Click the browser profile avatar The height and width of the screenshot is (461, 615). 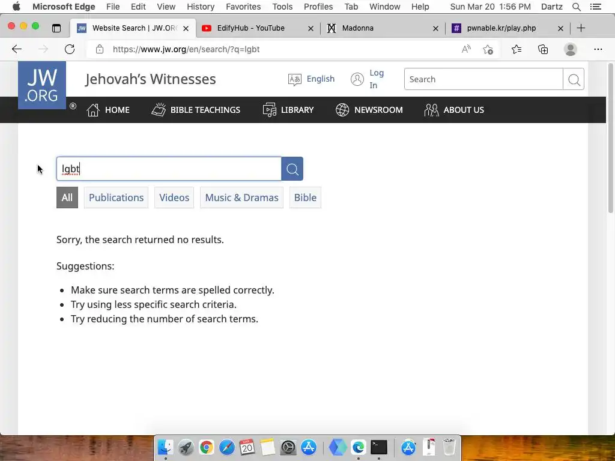pyautogui.click(x=571, y=49)
